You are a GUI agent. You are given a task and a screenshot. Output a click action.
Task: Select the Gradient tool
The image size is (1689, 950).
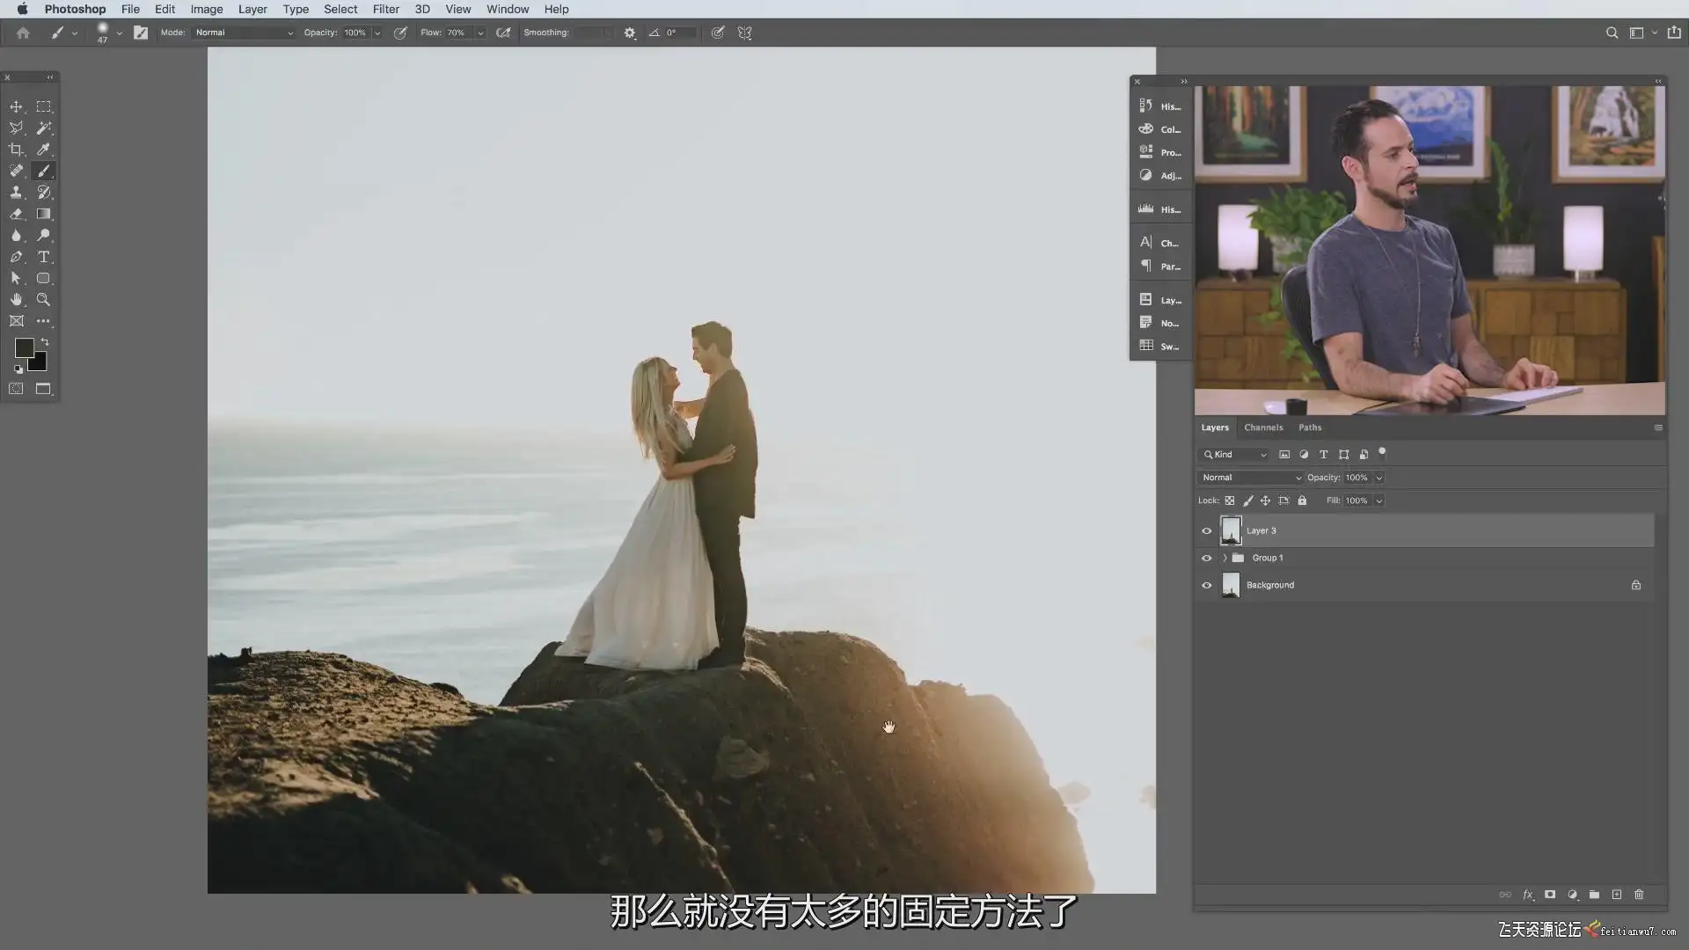[43, 214]
